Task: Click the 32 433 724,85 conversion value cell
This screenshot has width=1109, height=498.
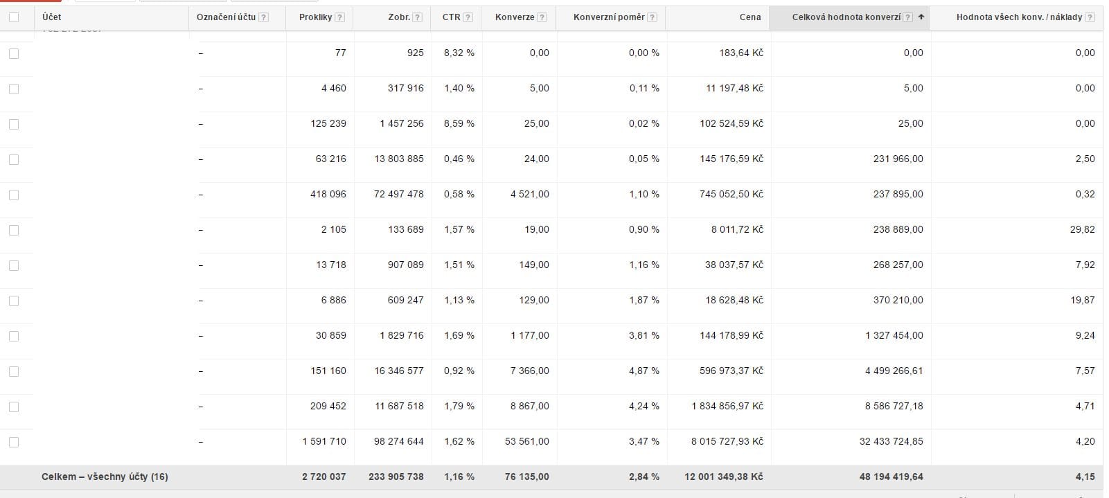Action: tap(891, 441)
